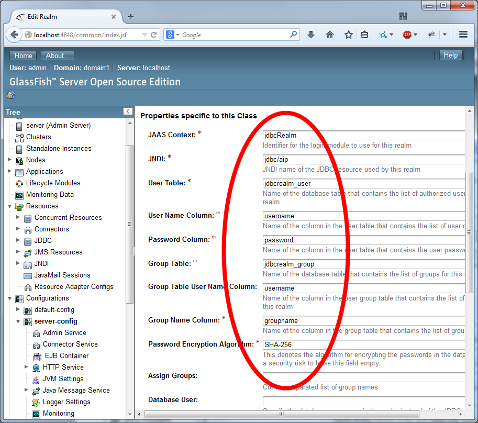Select the Edit Realm browser tab
The image size is (478, 423).
pyautogui.click(x=63, y=16)
